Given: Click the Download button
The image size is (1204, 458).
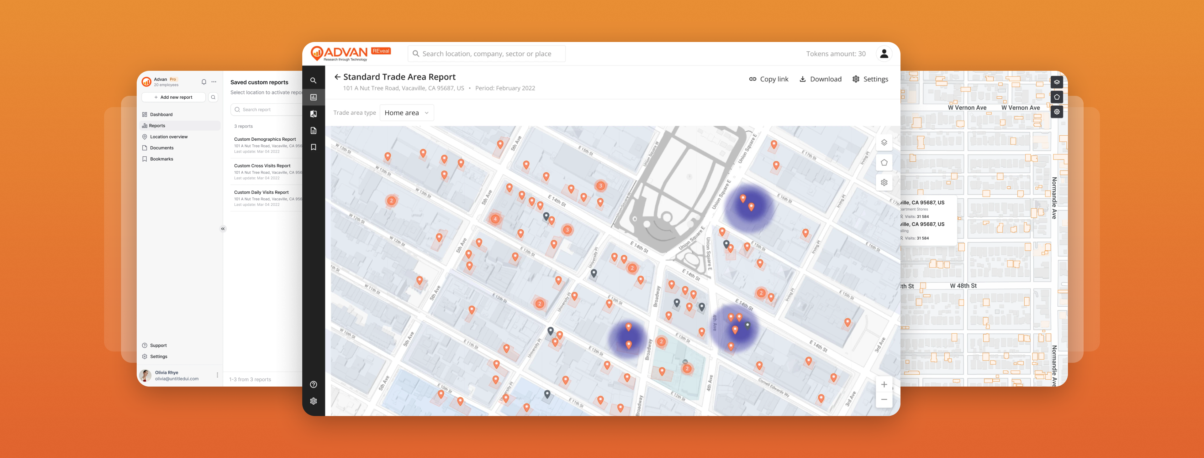Looking at the screenshot, I should (x=820, y=79).
